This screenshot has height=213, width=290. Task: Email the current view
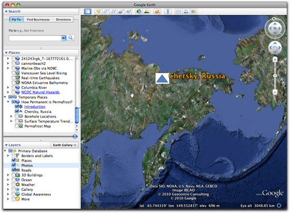(x=178, y=12)
